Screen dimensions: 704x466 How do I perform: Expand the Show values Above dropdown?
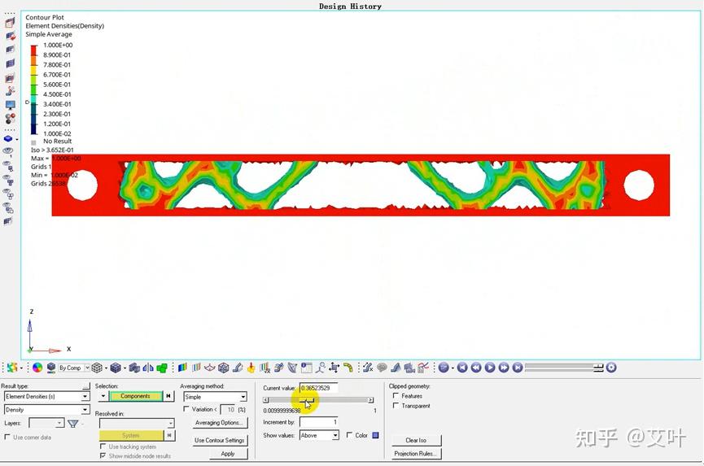(x=319, y=435)
